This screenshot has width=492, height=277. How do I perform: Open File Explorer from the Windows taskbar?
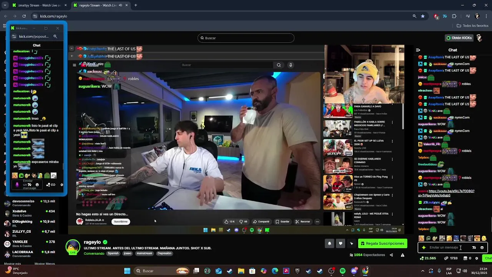point(241,271)
